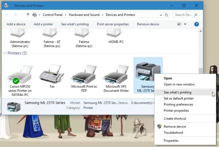The image size is (219, 147).
Task: Select the Microsoft Print to PDF icon
Action: coord(84,74)
